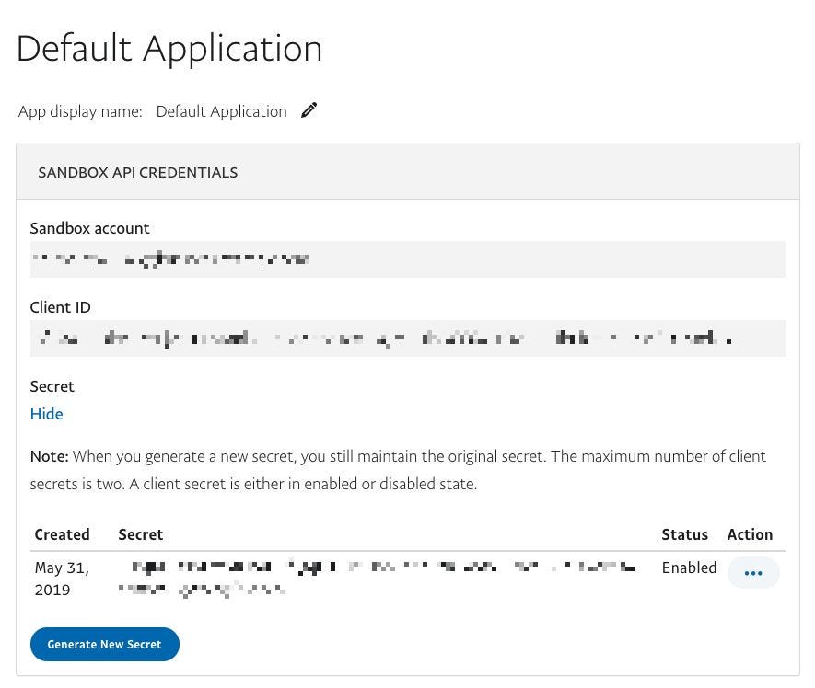
Task: Click the Default Application page heading
Action: pos(169,48)
